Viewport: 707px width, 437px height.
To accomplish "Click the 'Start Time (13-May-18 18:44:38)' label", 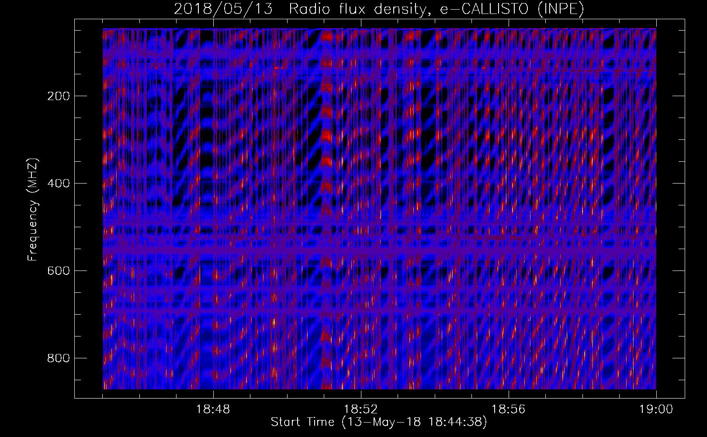I will tap(379, 422).
